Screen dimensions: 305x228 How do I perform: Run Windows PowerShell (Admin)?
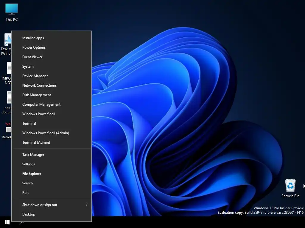(x=52, y=133)
